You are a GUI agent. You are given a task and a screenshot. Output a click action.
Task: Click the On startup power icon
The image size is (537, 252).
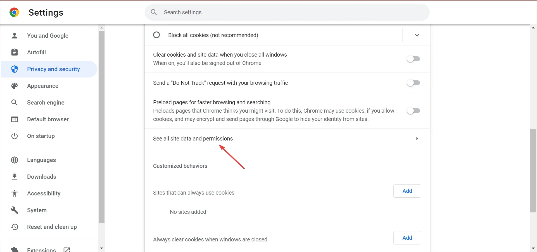pyautogui.click(x=15, y=136)
